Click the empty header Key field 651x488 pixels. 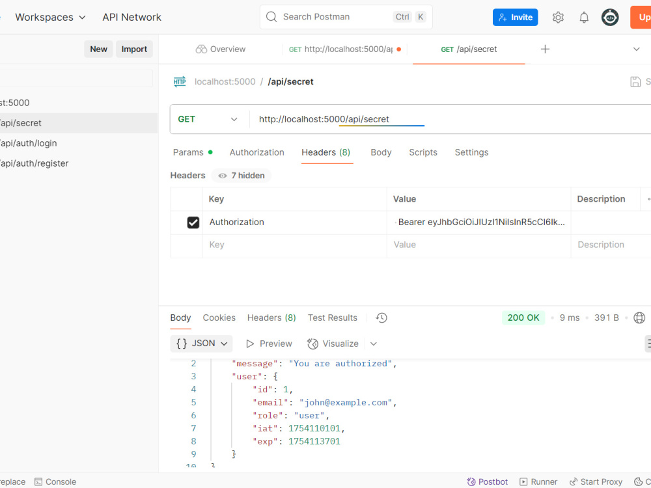pos(295,245)
